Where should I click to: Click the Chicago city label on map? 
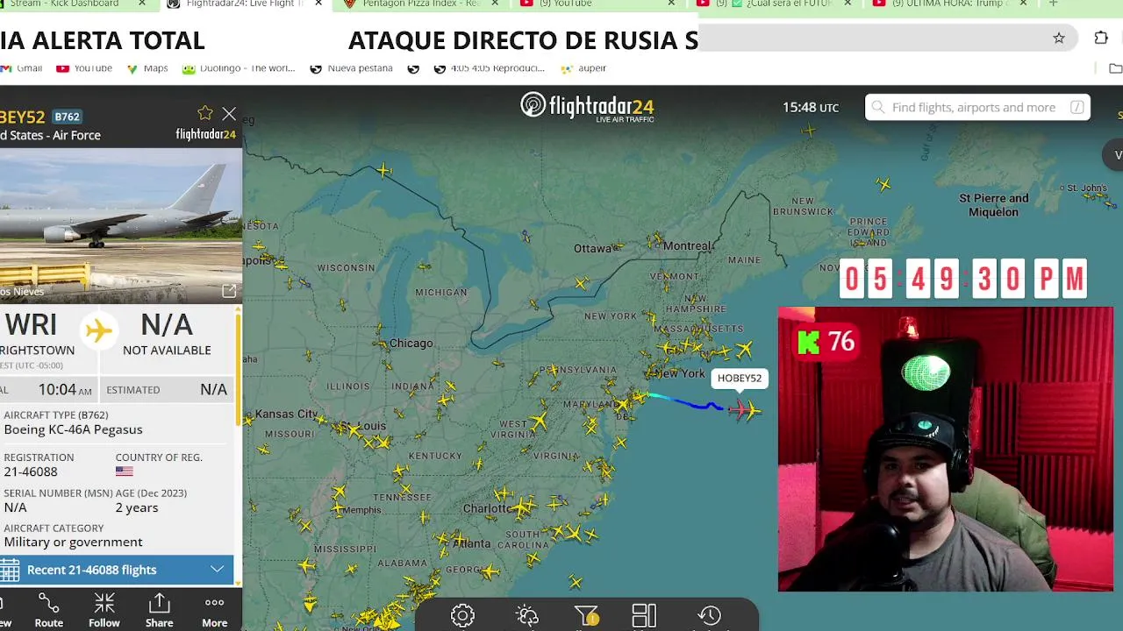tap(411, 343)
